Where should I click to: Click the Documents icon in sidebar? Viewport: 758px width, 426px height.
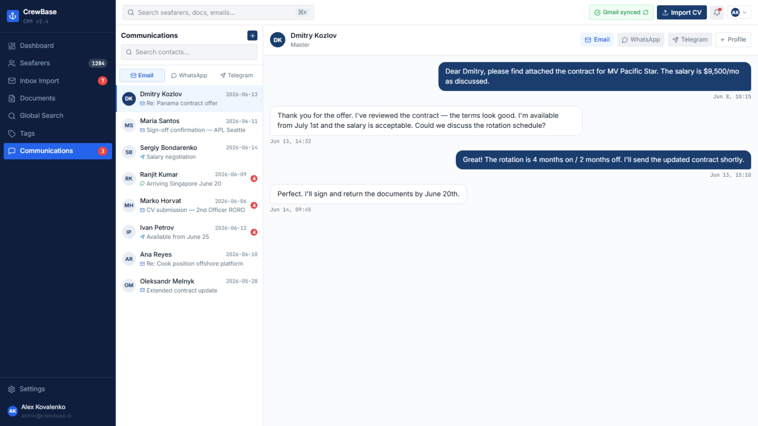point(12,99)
